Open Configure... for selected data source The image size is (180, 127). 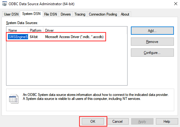click(152, 53)
